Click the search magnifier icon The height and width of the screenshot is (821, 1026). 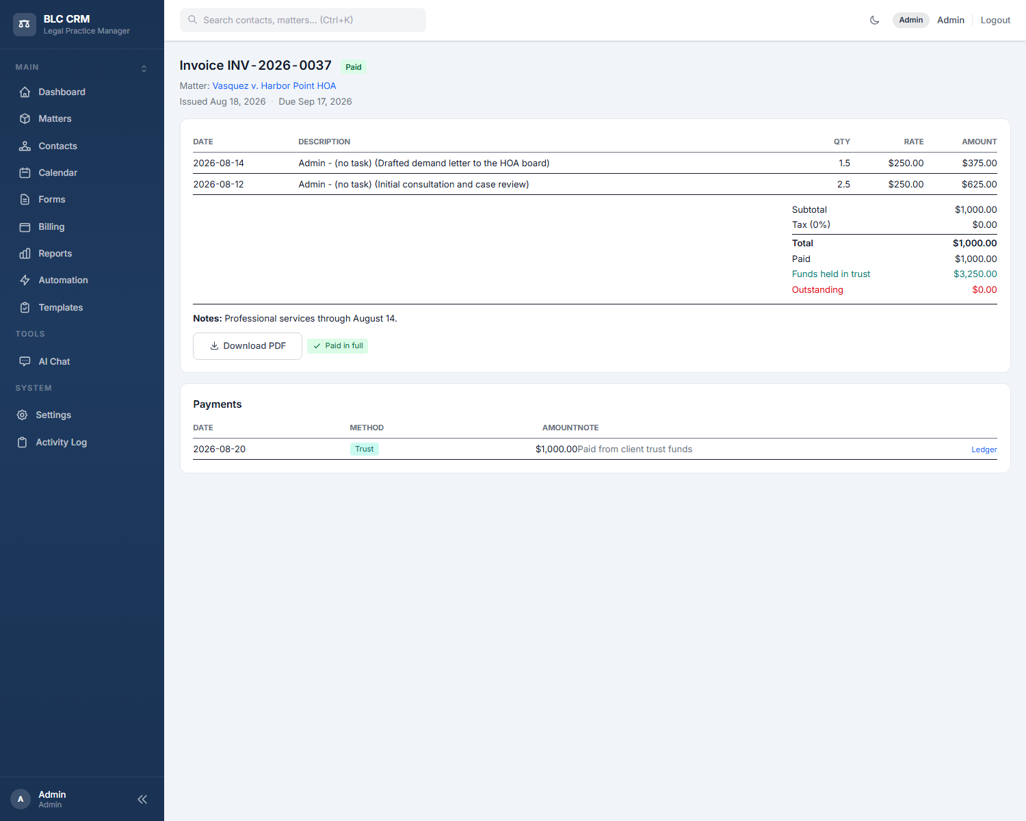193,20
